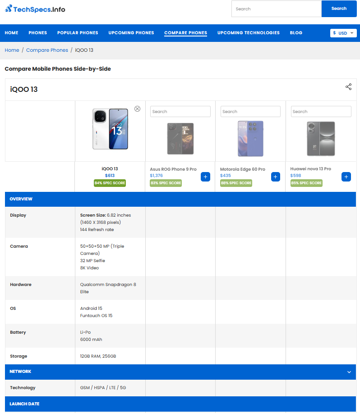The width and height of the screenshot is (360, 413).
Task: Click the Battery row label
Action: pyautogui.click(x=18, y=332)
